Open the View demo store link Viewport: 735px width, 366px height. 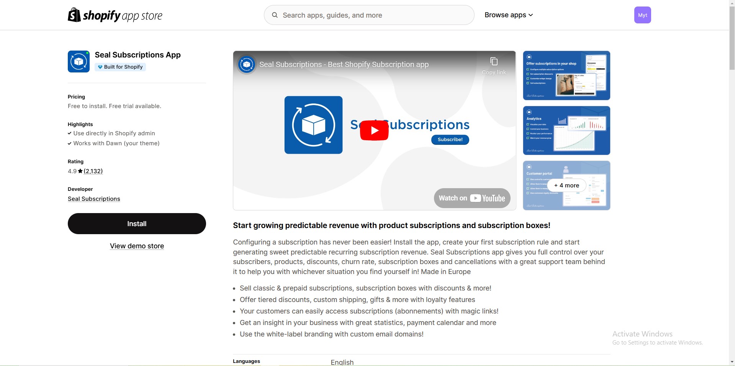pos(137,246)
